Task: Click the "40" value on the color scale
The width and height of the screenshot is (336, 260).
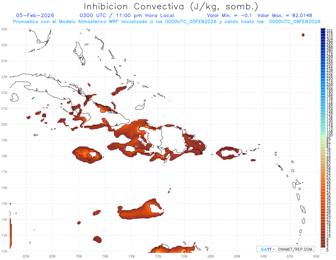Action: pyautogui.click(x=329, y=194)
